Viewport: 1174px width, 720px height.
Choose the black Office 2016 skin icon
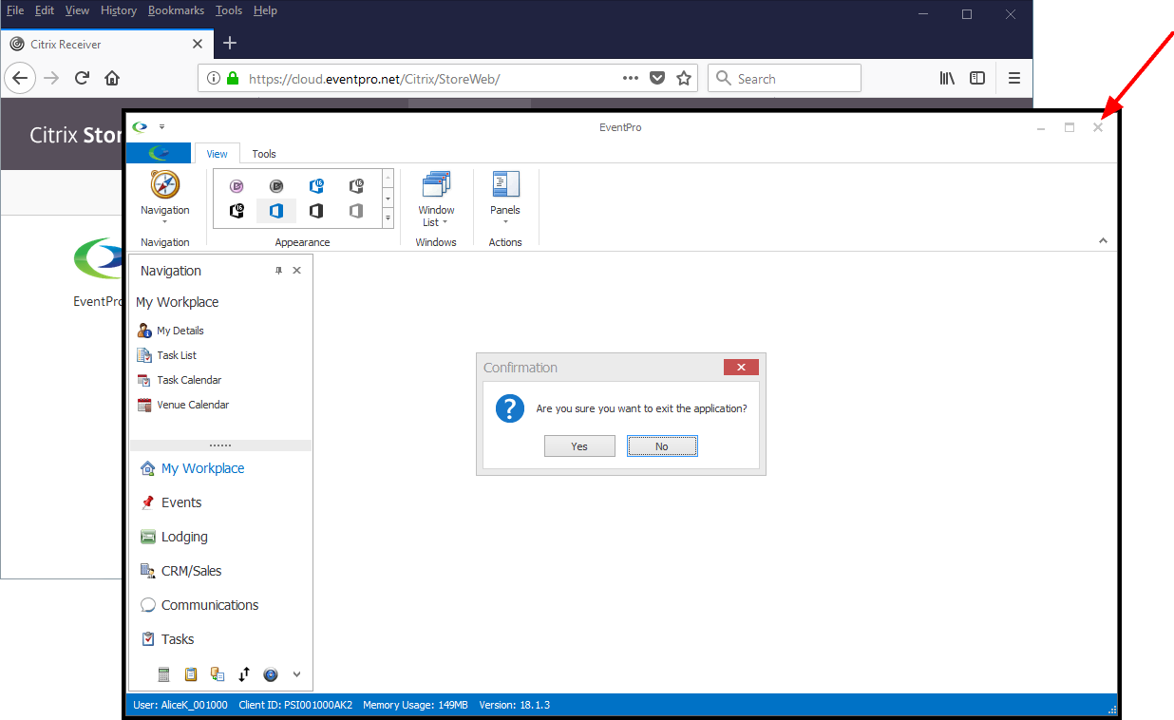(x=237, y=211)
